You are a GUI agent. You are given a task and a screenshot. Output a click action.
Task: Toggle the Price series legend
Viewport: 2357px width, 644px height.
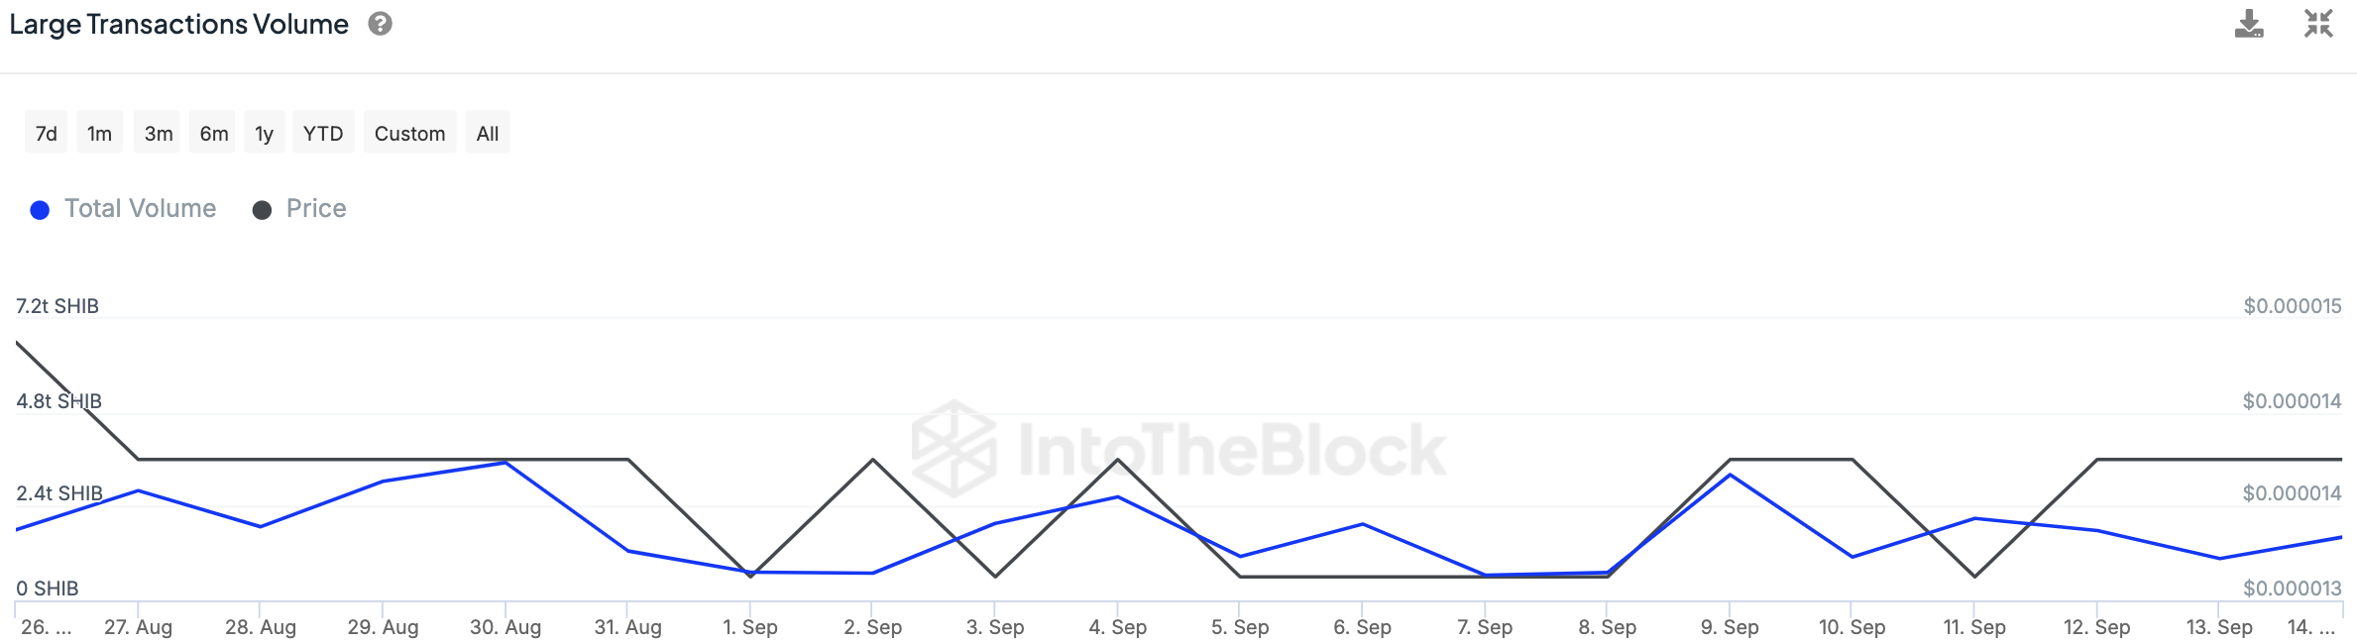(x=315, y=209)
